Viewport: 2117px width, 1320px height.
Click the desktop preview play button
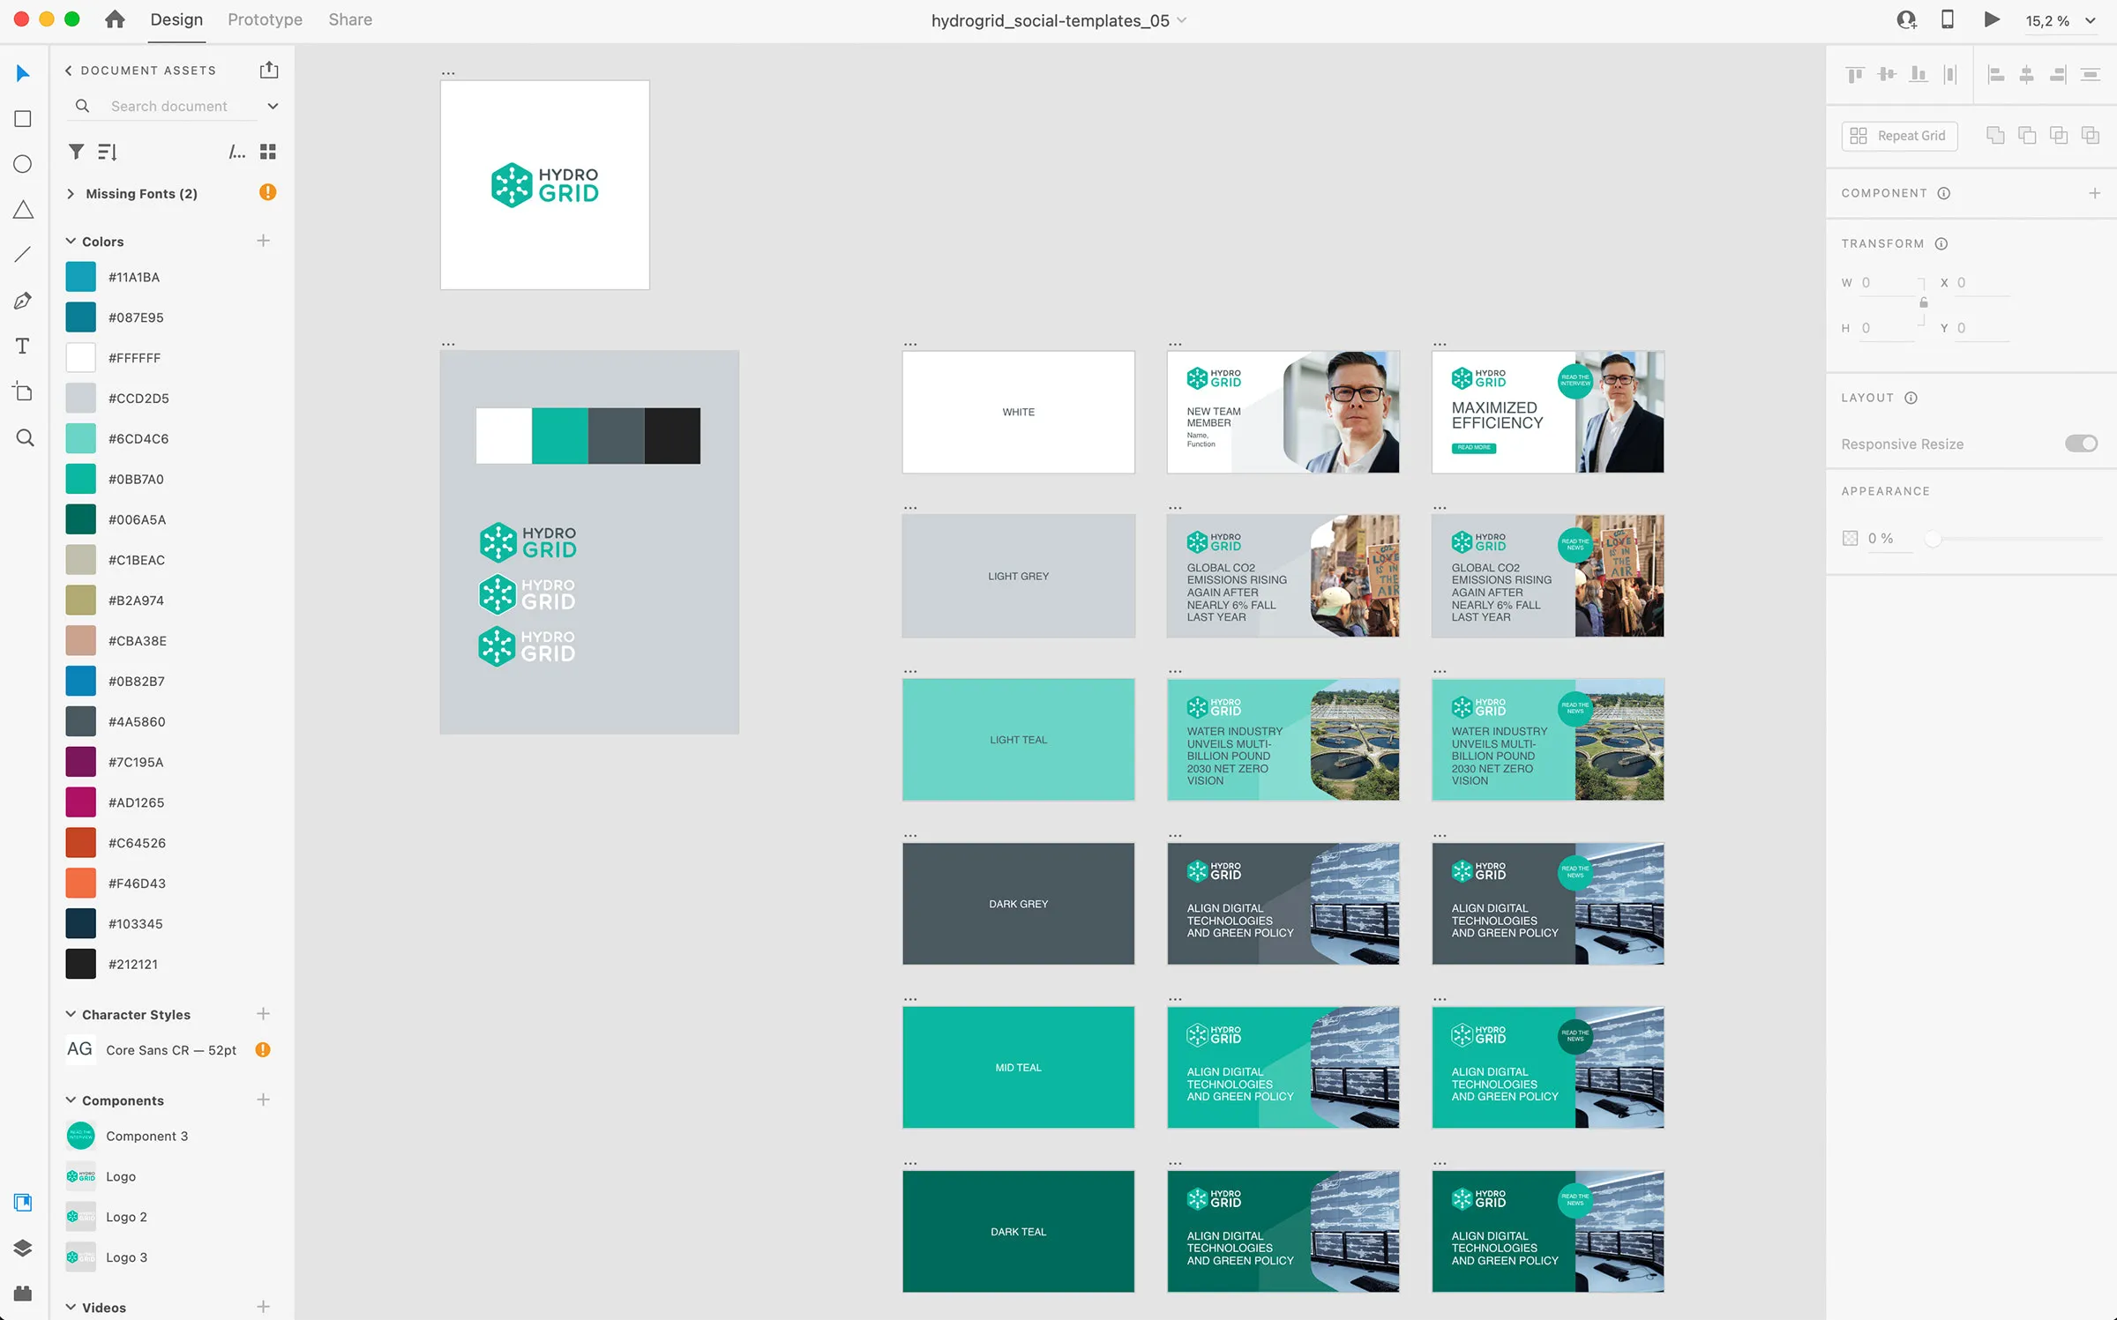pos(1992,19)
